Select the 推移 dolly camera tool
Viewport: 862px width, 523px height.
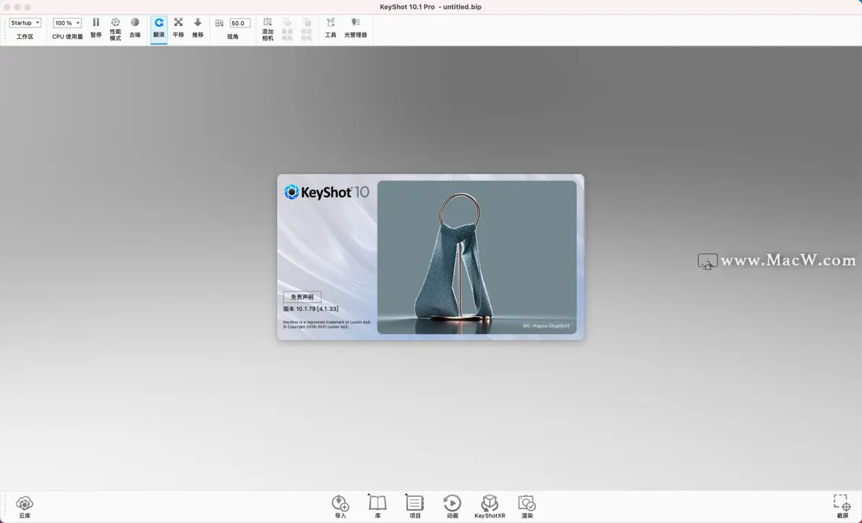[198, 28]
